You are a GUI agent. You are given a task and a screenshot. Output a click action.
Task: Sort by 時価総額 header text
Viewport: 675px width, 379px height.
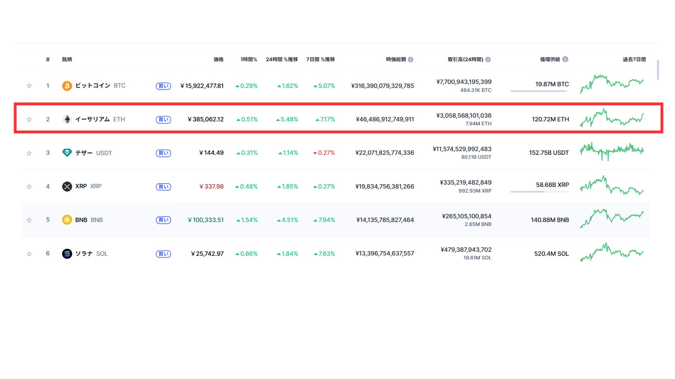tap(396, 59)
